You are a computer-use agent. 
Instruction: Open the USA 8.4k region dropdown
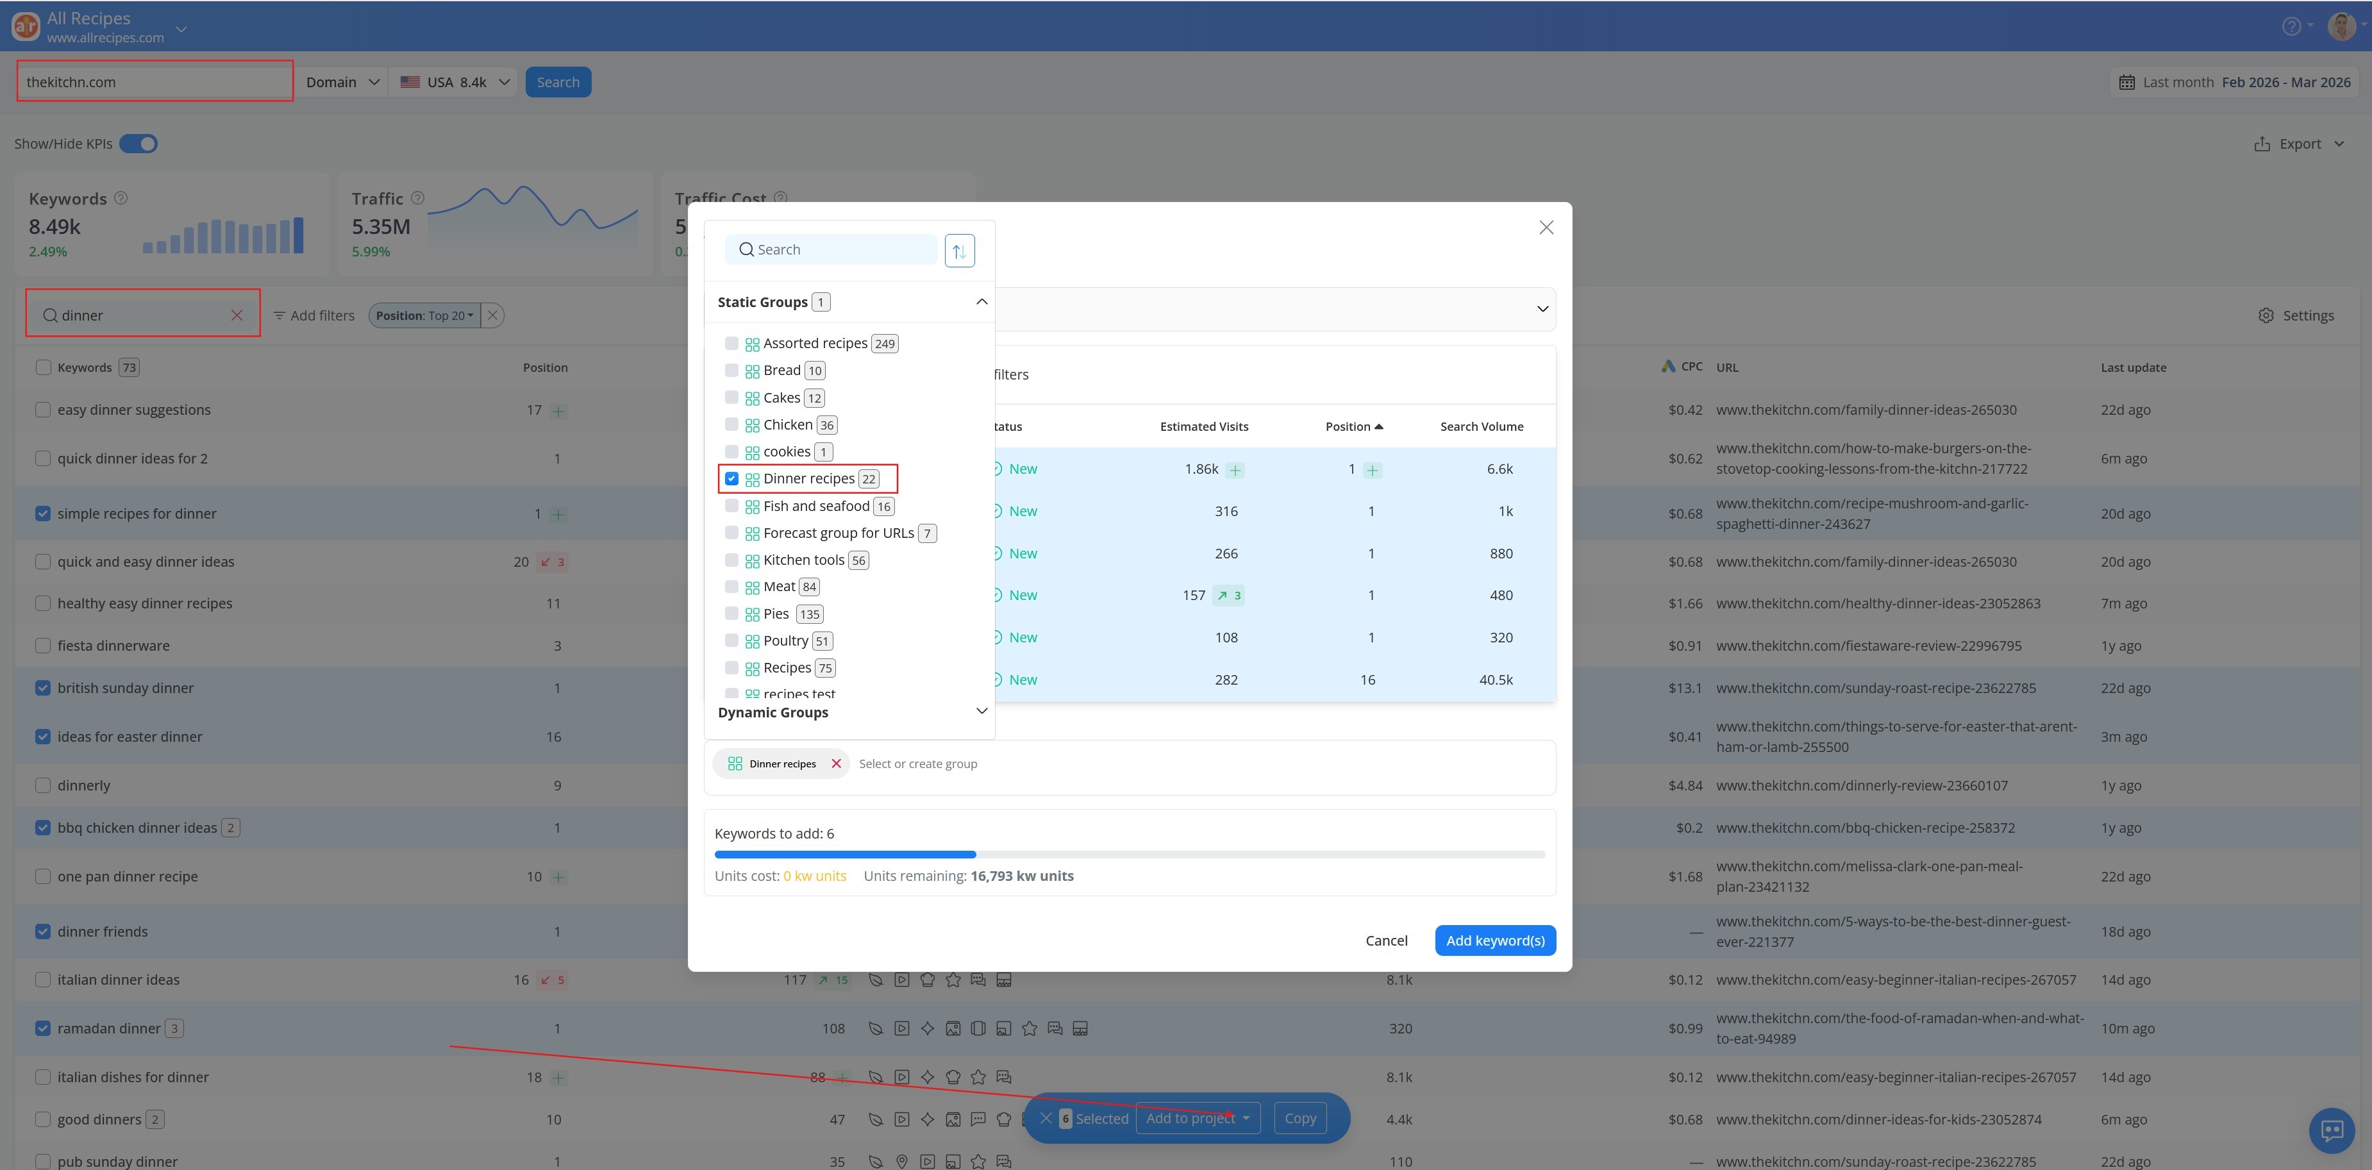454,82
